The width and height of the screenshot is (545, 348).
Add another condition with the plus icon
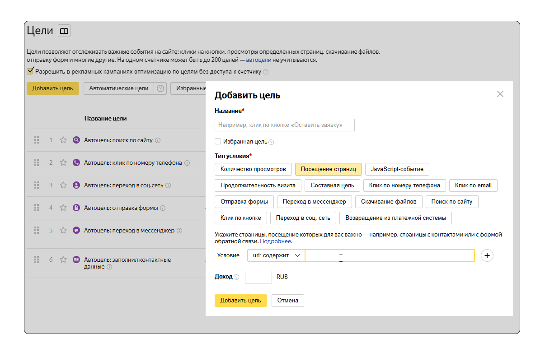(487, 255)
